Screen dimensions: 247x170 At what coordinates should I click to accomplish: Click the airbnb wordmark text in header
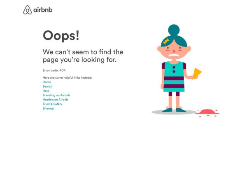[43, 10]
